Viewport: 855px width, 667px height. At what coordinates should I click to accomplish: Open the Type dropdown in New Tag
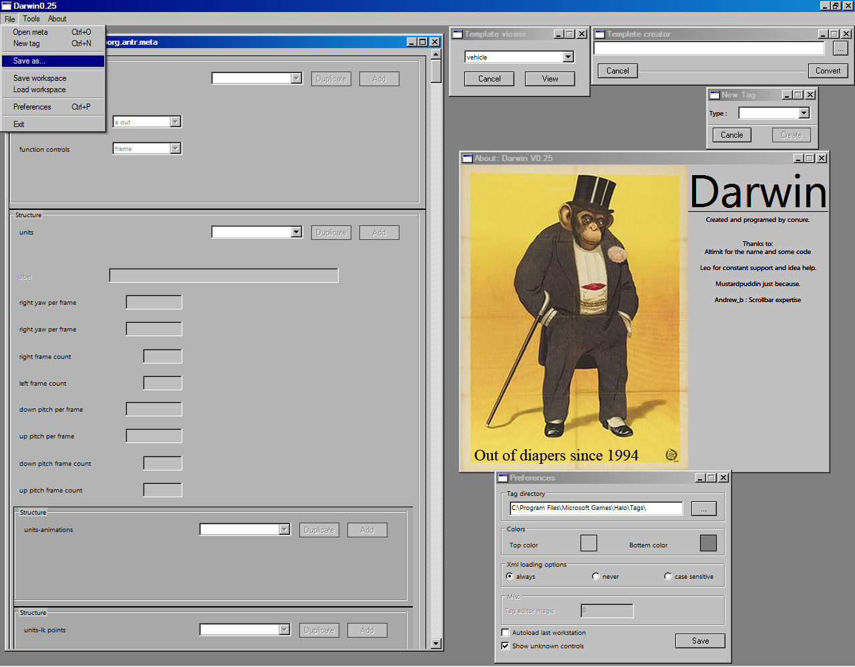(x=804, y=114)
